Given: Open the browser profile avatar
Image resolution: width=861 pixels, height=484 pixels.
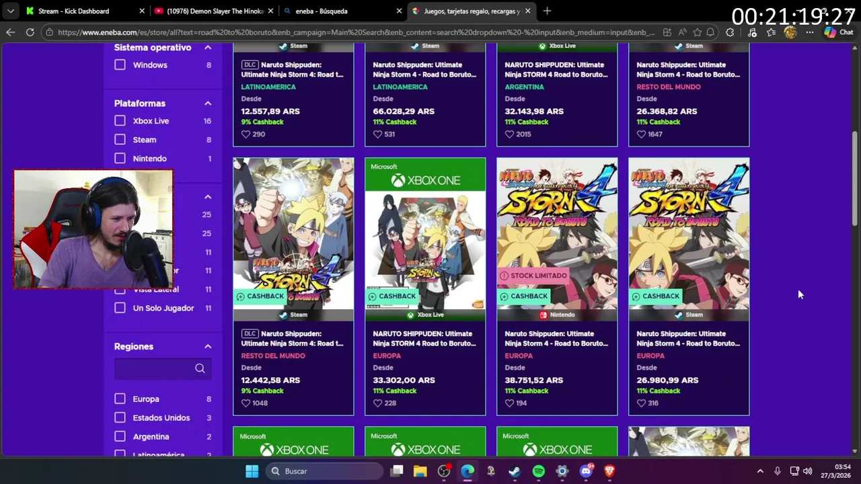Looking at the screenshot, I should [x=790, y=32].
